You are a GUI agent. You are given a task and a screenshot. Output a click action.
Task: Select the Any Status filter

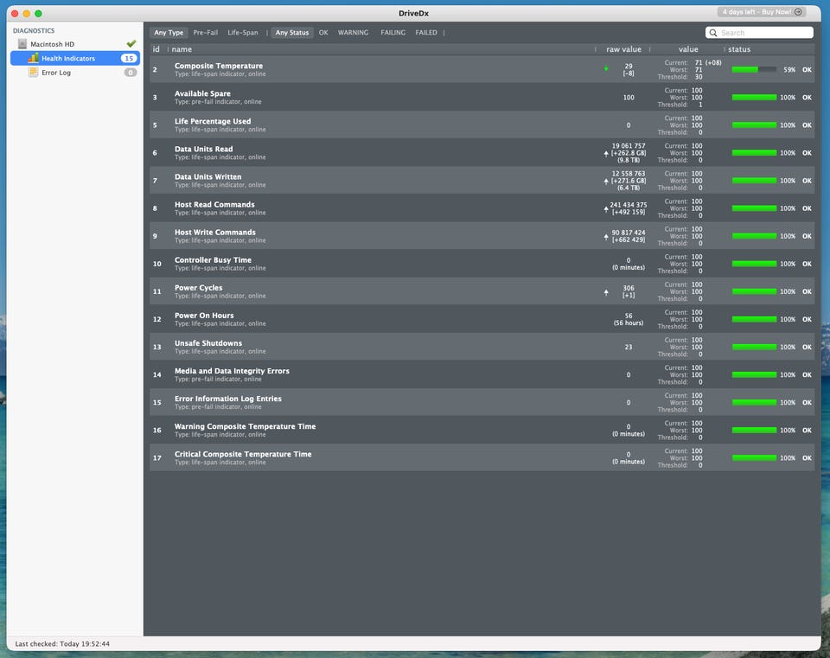[292, 33]
